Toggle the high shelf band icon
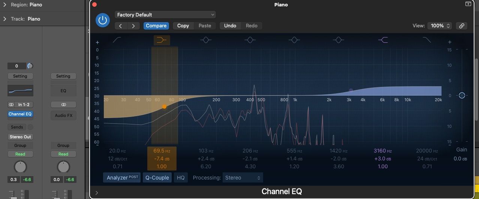The width and height of the screenshot is (479, 199). [x=383, y=40]
